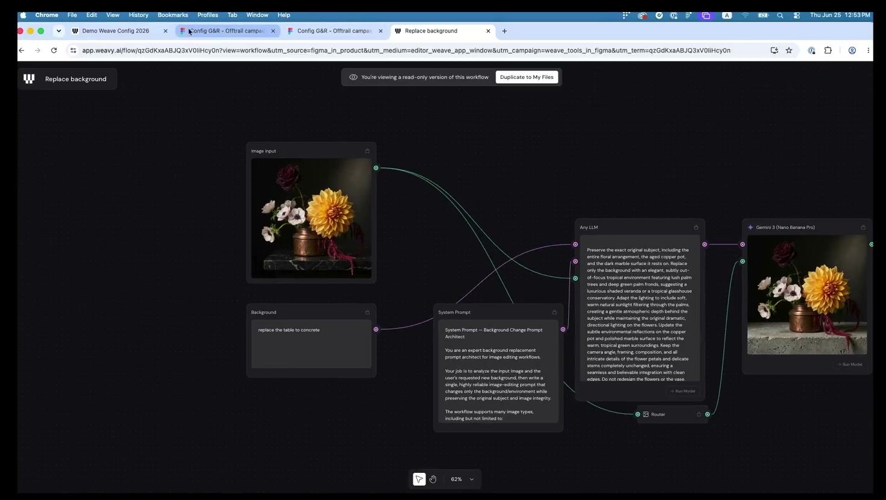Screen dimensions: 886x500
Task: Toggle lock icon on Image input node
Action: coord(367,151)
